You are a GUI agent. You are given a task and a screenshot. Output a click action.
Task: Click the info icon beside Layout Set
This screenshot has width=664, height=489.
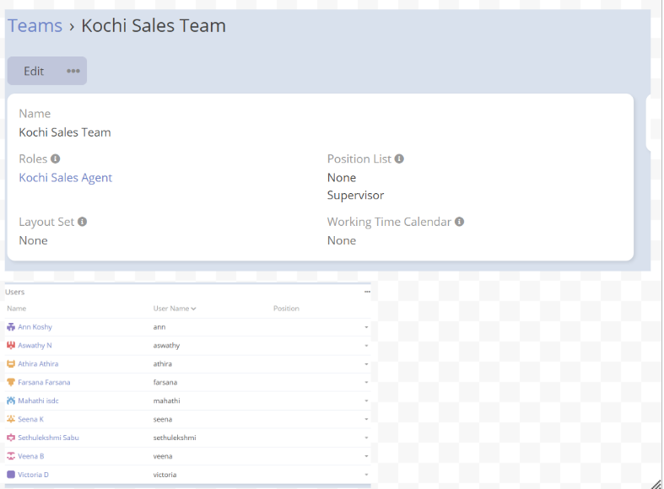(83, 222)
